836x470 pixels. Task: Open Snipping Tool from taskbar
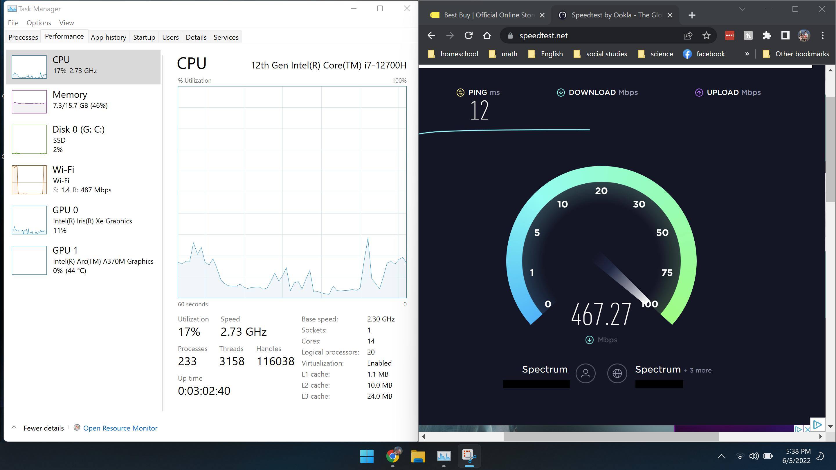pyautogui.click(x=469, y=456)
